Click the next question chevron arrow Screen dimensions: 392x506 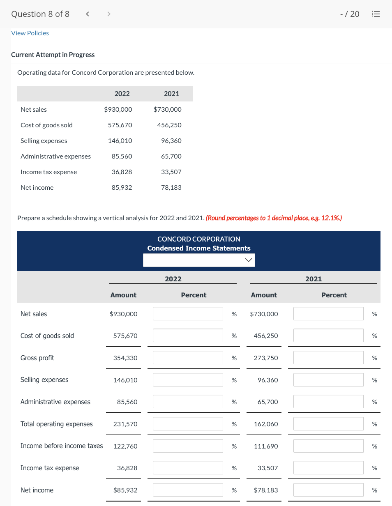pos(109,14)
